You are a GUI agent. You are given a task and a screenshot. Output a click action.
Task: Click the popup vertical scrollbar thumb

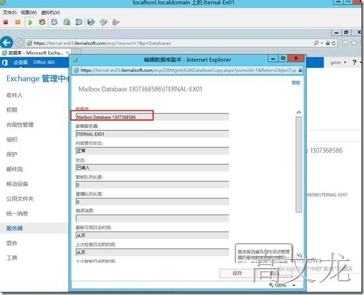299,164
